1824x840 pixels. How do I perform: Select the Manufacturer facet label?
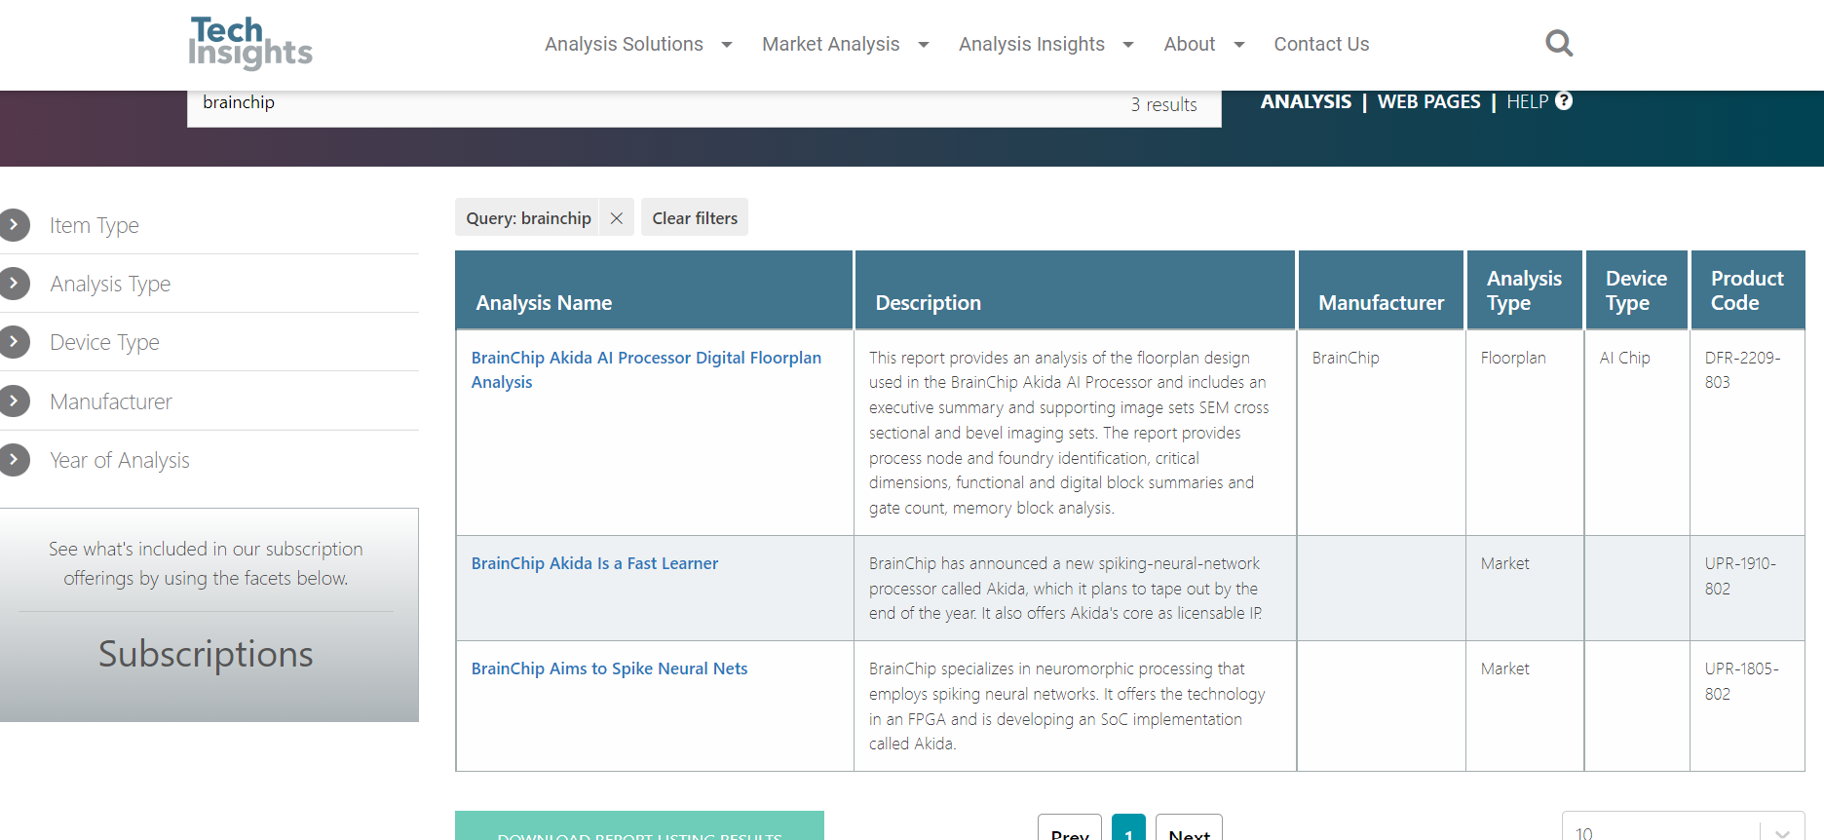click(111, 401)
